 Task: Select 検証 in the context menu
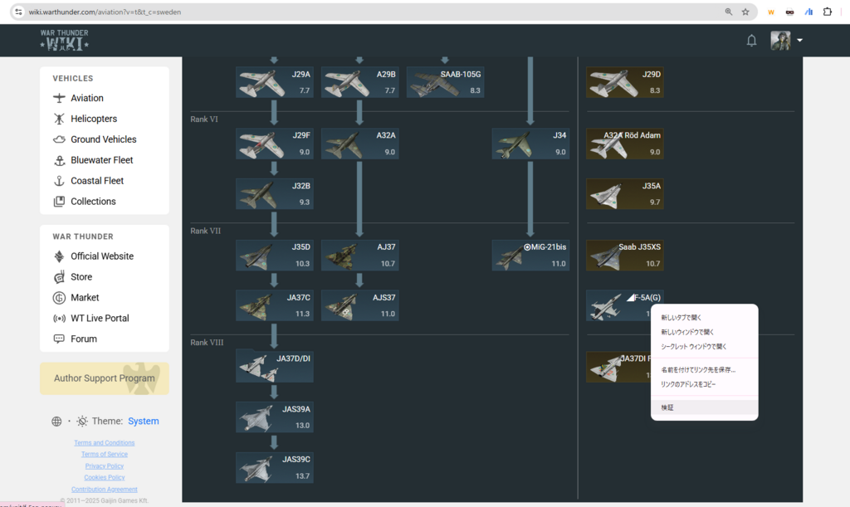tap(668, 407)
